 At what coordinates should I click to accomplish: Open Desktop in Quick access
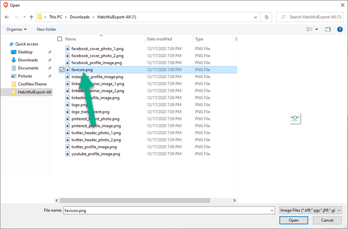(25, 52)
